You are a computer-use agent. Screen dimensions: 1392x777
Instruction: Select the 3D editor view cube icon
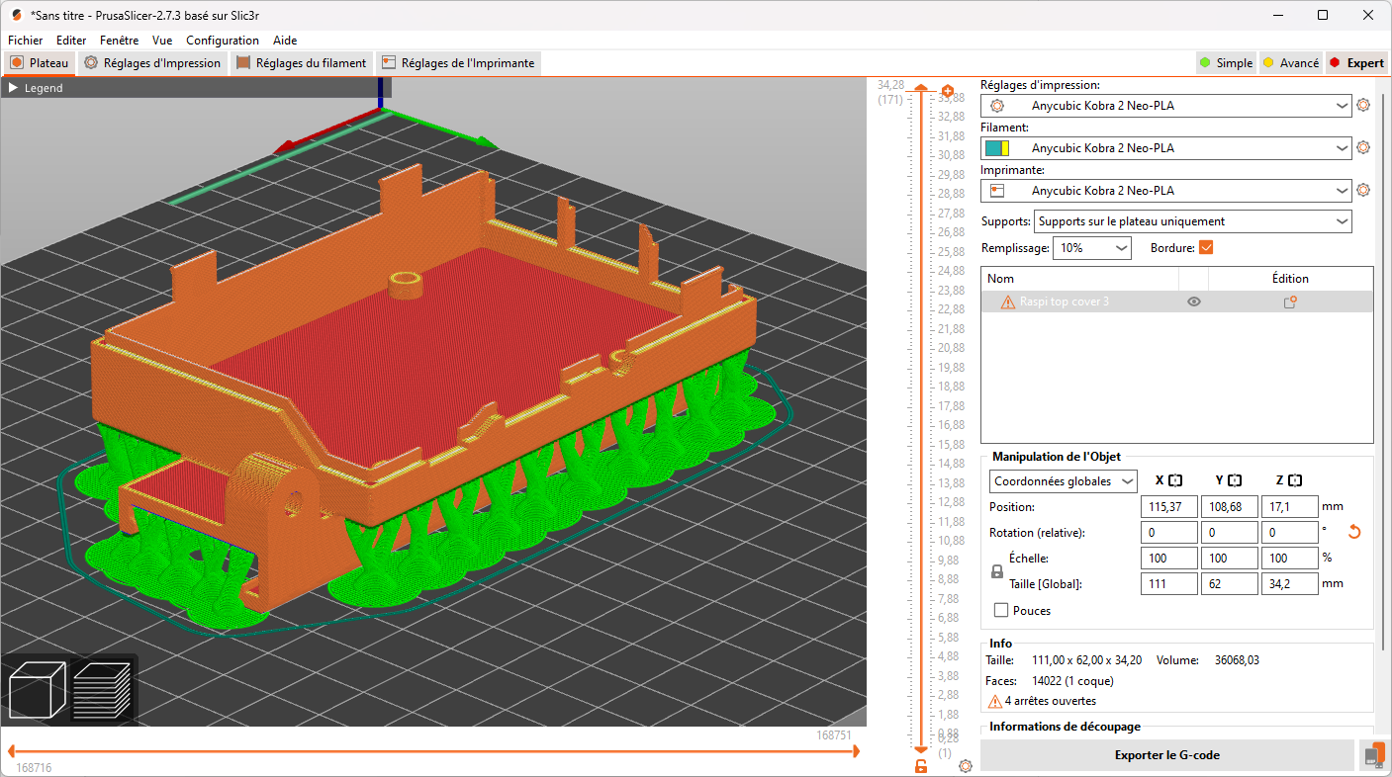click(x=37, y=690)
